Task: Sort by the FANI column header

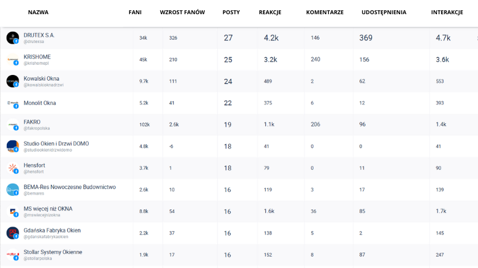Action: click(x=135, y=12)
